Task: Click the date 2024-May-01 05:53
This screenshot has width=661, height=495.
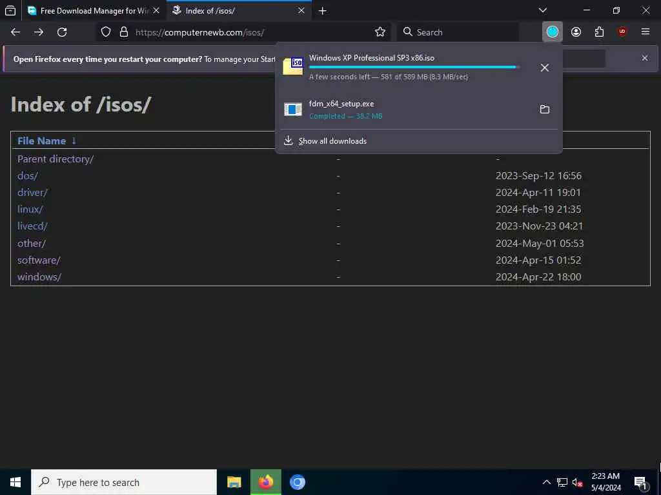Action: [540, 243]
